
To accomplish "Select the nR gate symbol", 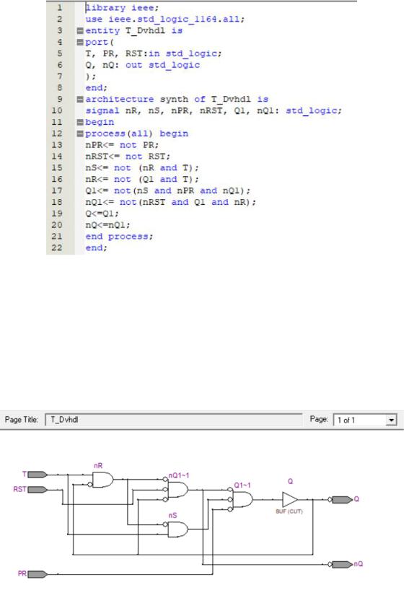I will (102, 480).
